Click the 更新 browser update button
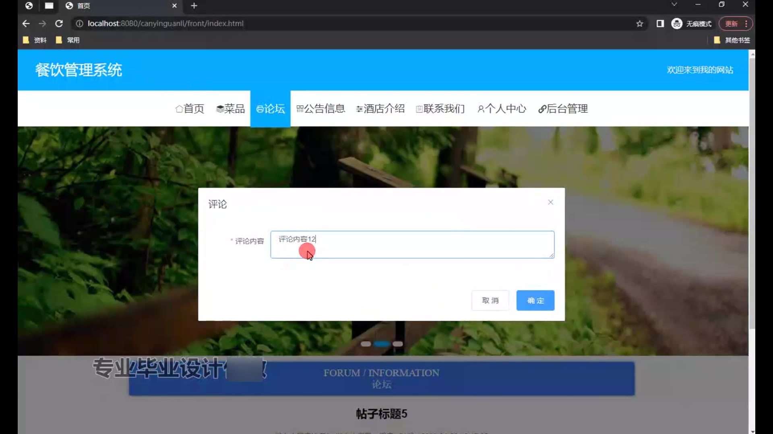Screen dimensions: 773x434 click(731, 24)
